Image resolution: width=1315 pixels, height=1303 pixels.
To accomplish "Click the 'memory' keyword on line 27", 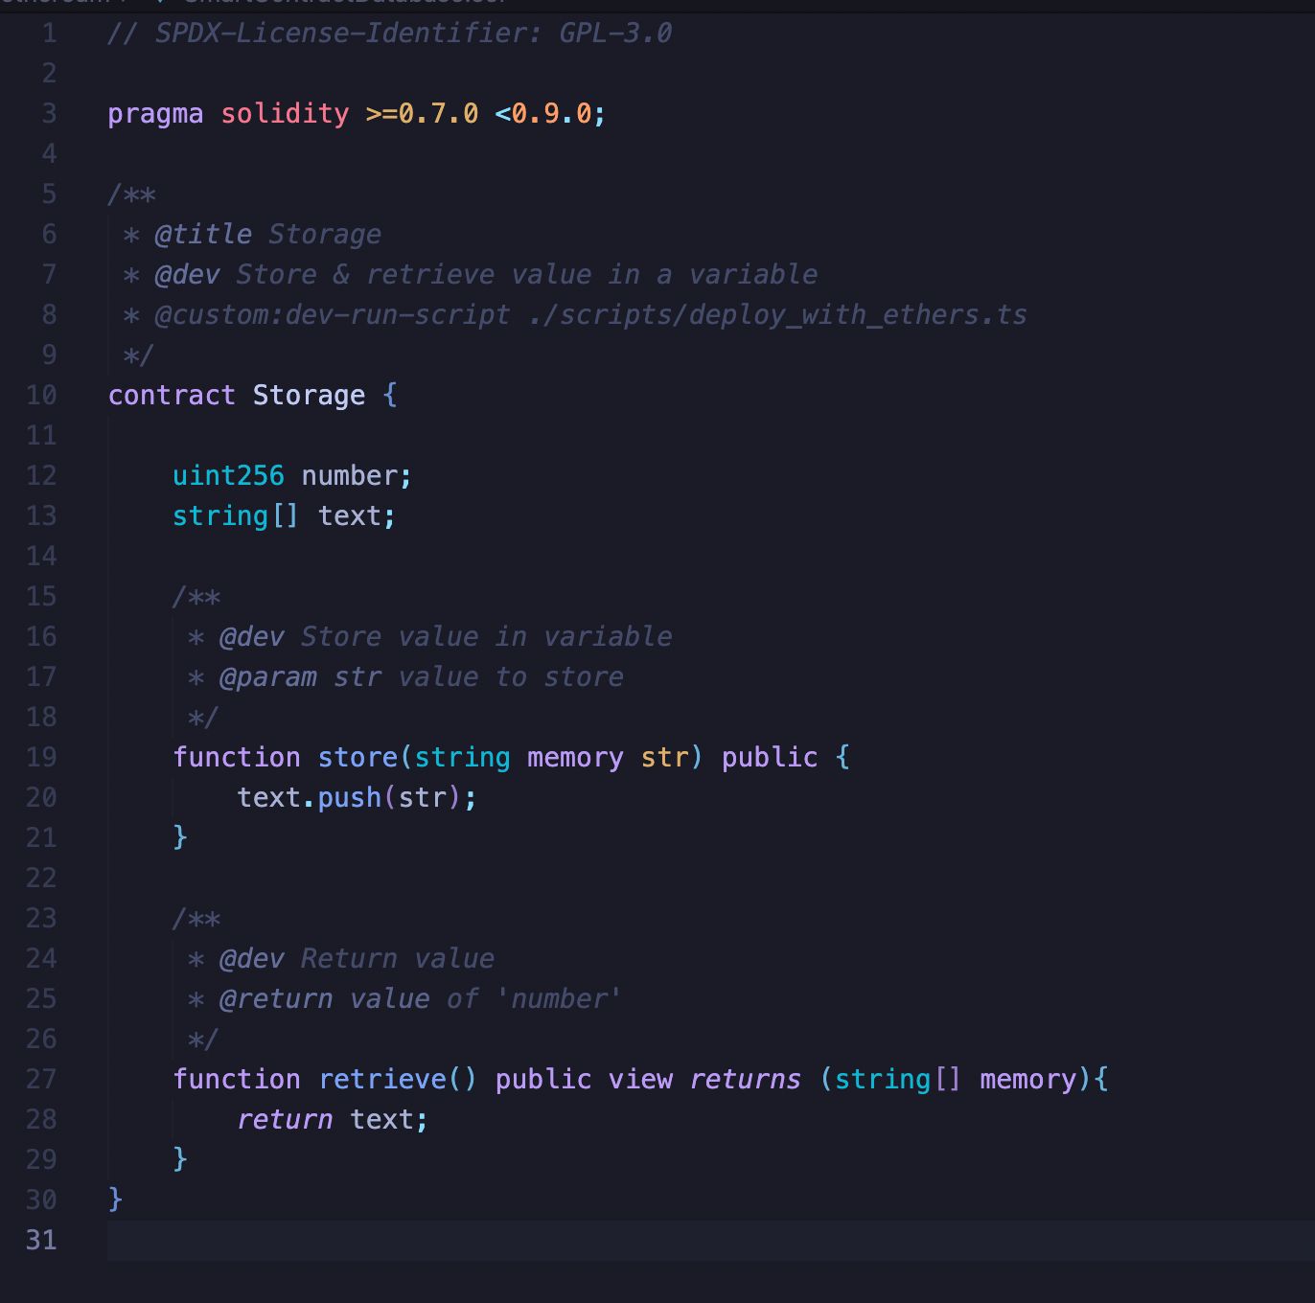I will [1027, 1080].
